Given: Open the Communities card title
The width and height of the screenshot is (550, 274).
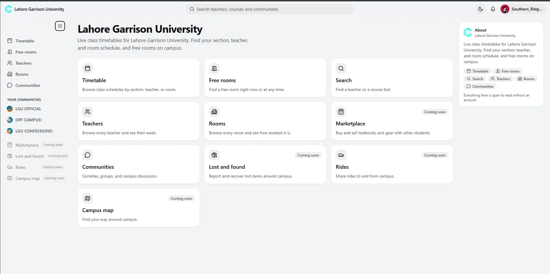Looking at the screenshot, I should [x=98, y=167].
